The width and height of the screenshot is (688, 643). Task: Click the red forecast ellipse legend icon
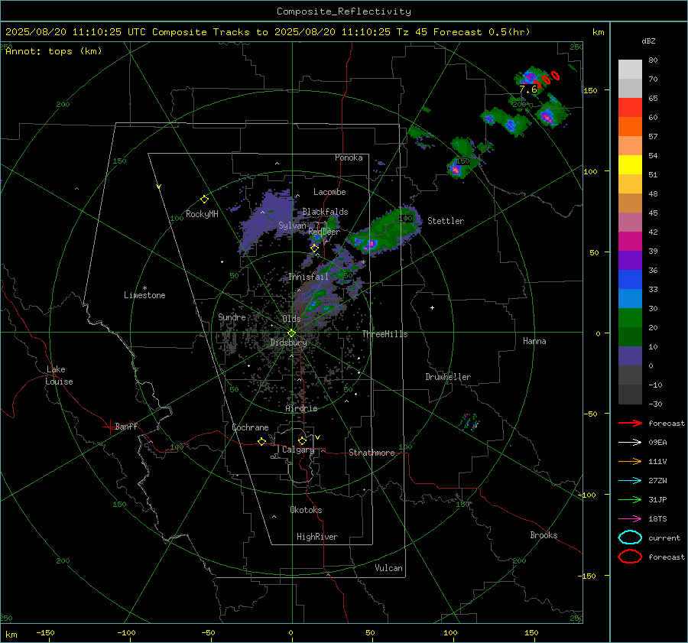pos(630,557)
